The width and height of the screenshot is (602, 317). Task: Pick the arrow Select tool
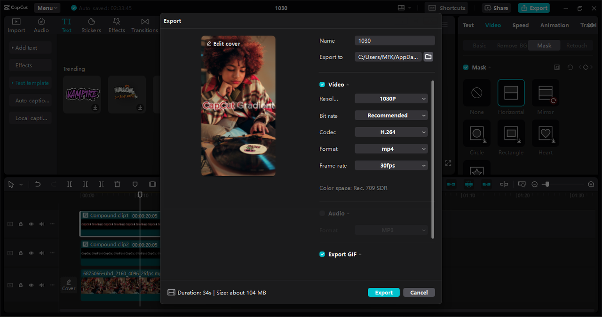click(x=11, y=185)
